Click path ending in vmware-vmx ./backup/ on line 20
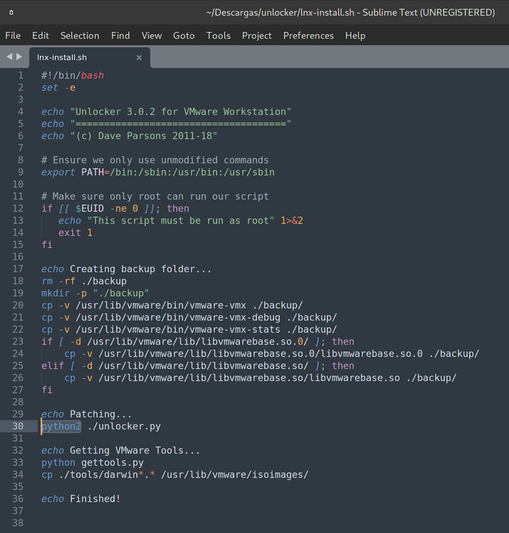This screenshot has height=533, width=509. point(189,305)
